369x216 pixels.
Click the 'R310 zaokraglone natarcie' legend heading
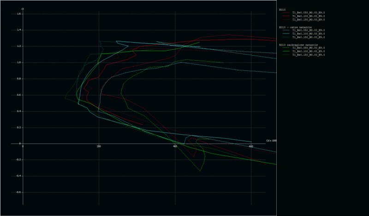coord(298,45)
